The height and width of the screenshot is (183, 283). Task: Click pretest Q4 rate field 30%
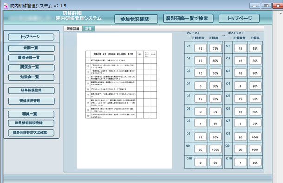215,86
